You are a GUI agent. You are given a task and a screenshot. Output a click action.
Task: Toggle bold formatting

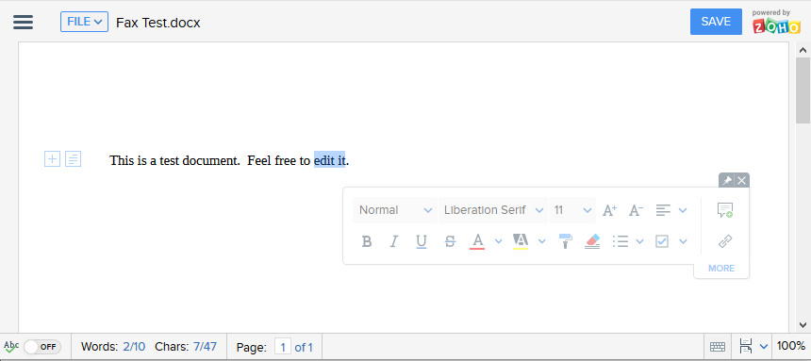pos(367,241)
